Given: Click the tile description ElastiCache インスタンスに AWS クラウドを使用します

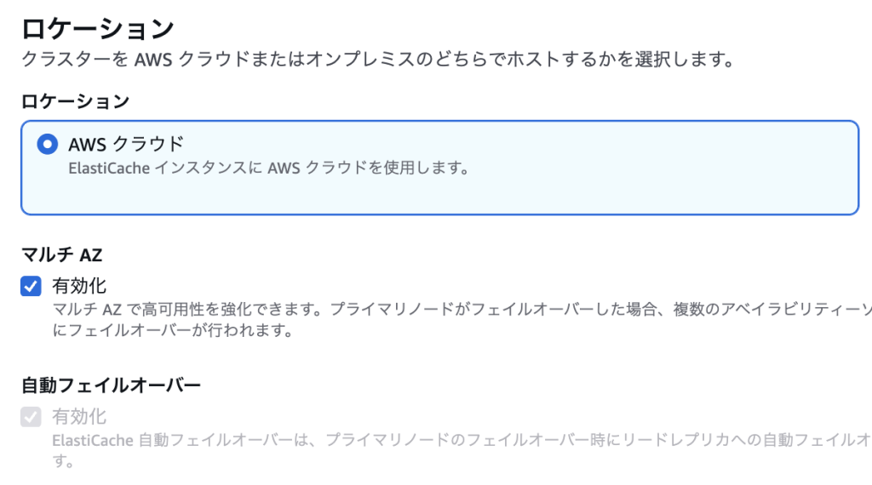Looking at the screenshot, I should coord(269,168).
